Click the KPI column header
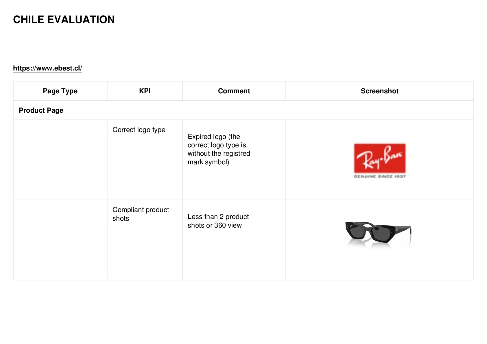Screen dimensions: 487x344 (x=145, y=91)
